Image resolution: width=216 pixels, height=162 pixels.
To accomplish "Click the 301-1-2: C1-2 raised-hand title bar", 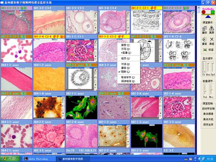I will (114, 37).
